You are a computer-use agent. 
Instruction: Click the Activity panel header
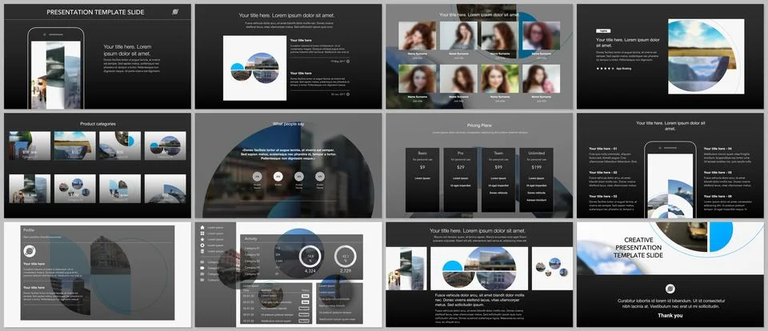(302, 238)
